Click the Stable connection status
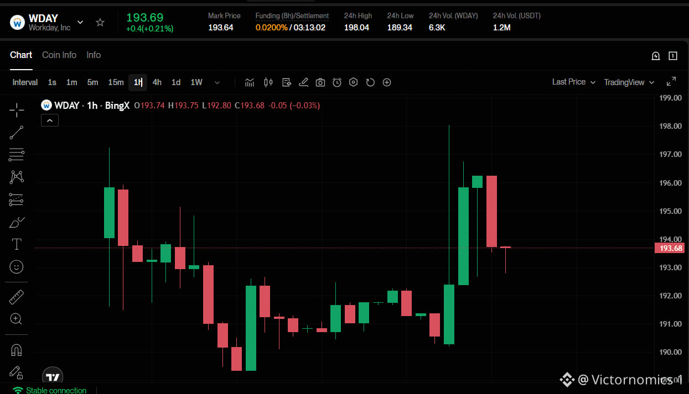The height and width of the screenshot is (394, 689). [x=50, y=390]
